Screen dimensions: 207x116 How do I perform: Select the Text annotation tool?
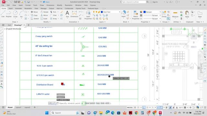click(x=67, y=14)
